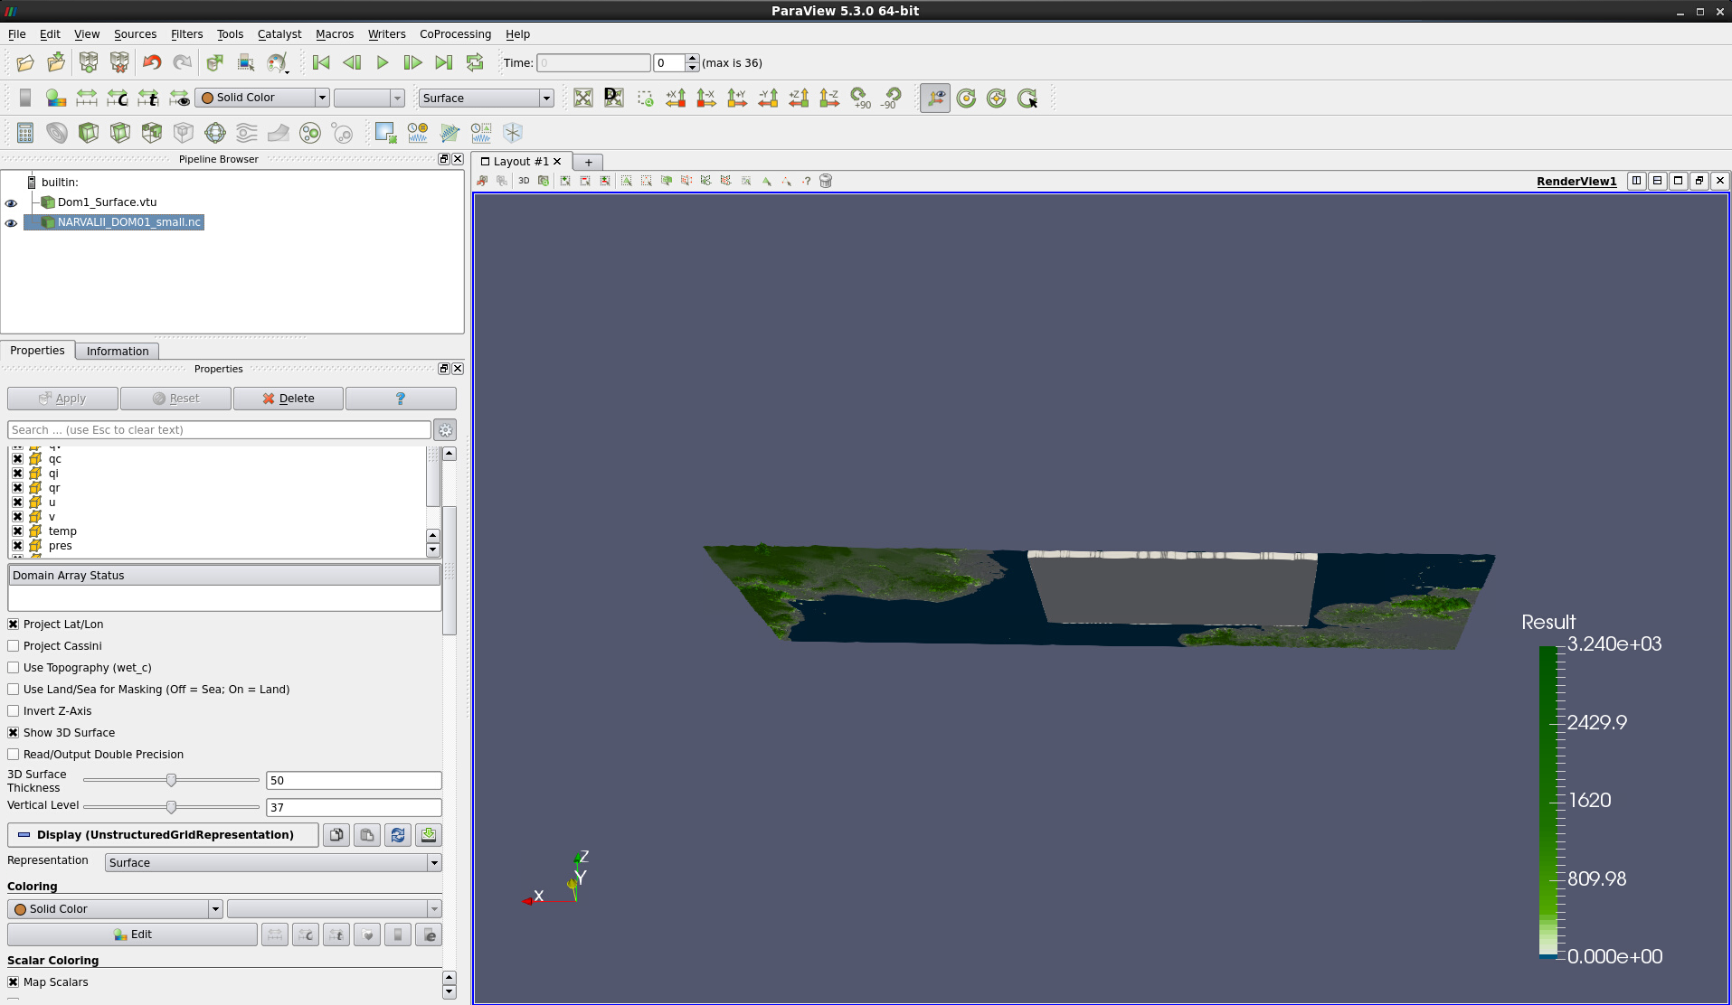Image resolution: width=1732 pixels, height=1005 pixels.
Task: Open the Solid Color toolbar dropdown
Action: click(262, 98)
